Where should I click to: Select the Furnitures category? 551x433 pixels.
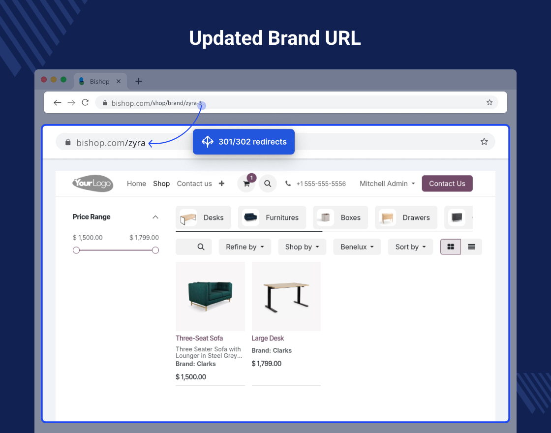pos(272,217)
